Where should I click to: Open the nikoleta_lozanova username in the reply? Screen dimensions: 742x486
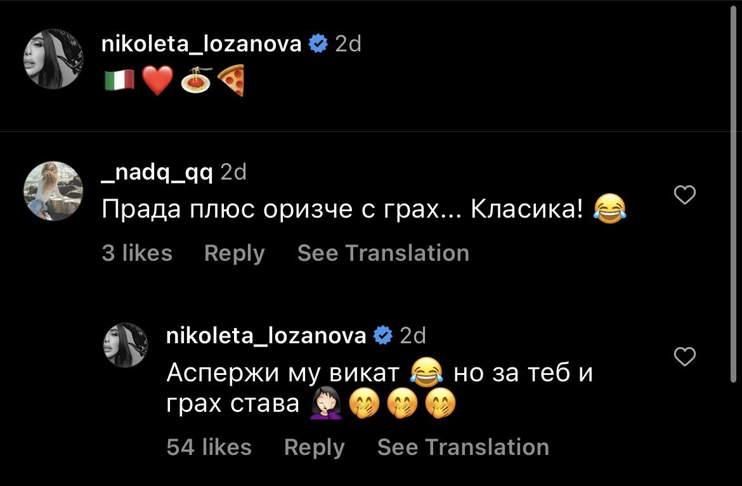[x=266, y=336]
